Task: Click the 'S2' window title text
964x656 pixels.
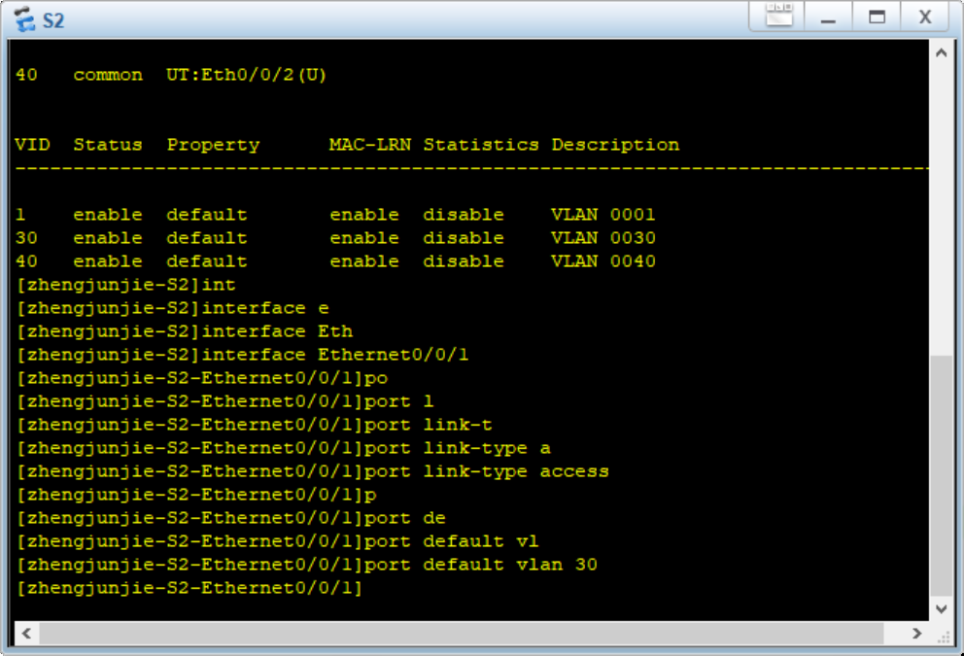Action: coord(52,21)
